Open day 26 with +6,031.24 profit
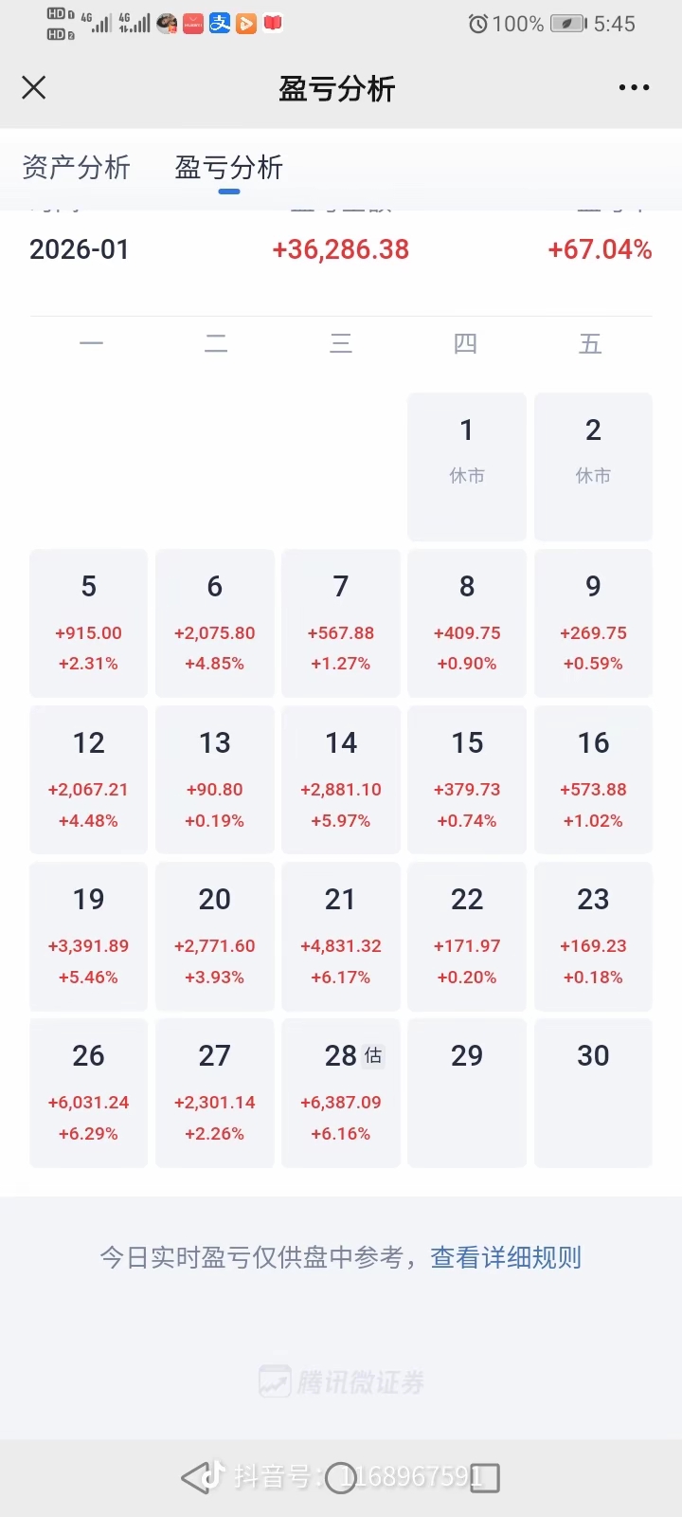The width and height of the screenshot is (682, 1517). pyautogui.click(x=88, y=1092)
